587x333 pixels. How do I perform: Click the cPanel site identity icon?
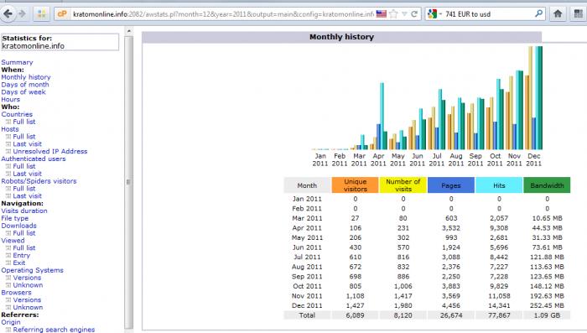62,14
